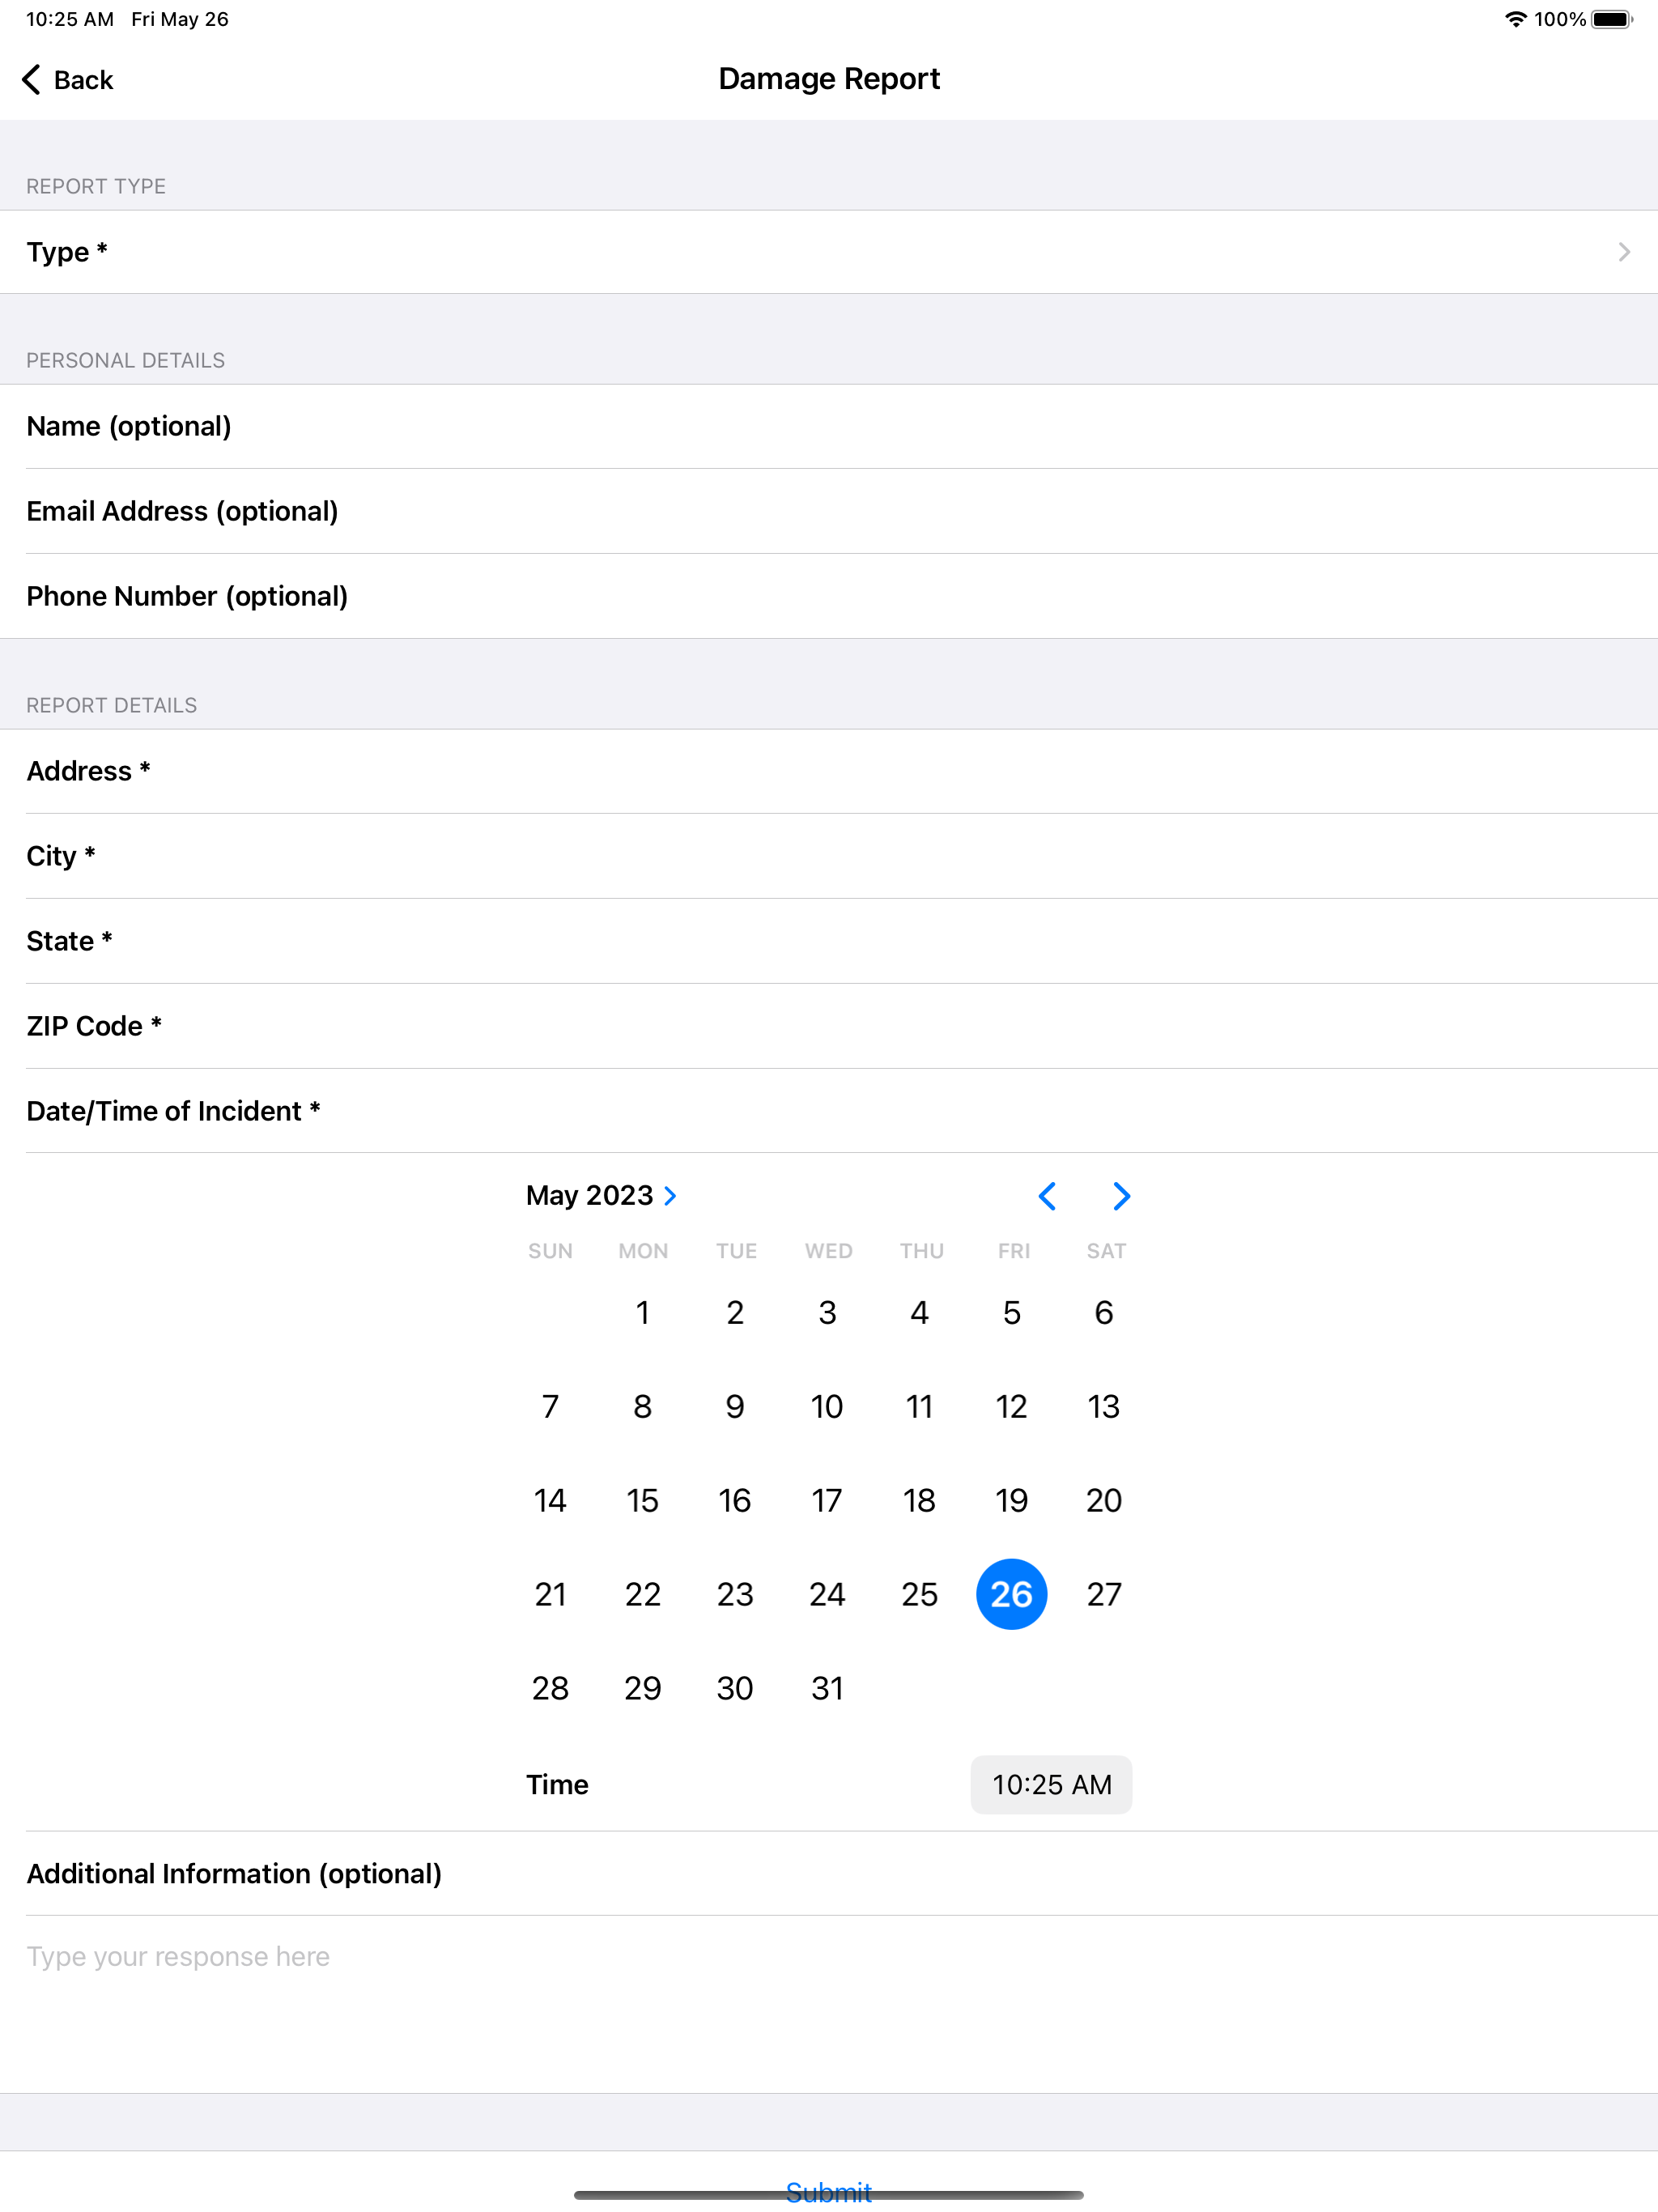
Task: Tap the additional information text area
Action: 829,2004
